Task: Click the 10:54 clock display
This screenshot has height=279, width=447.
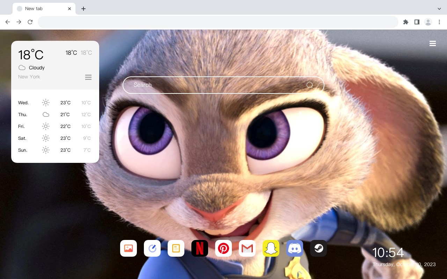Action: coord(388,252)
